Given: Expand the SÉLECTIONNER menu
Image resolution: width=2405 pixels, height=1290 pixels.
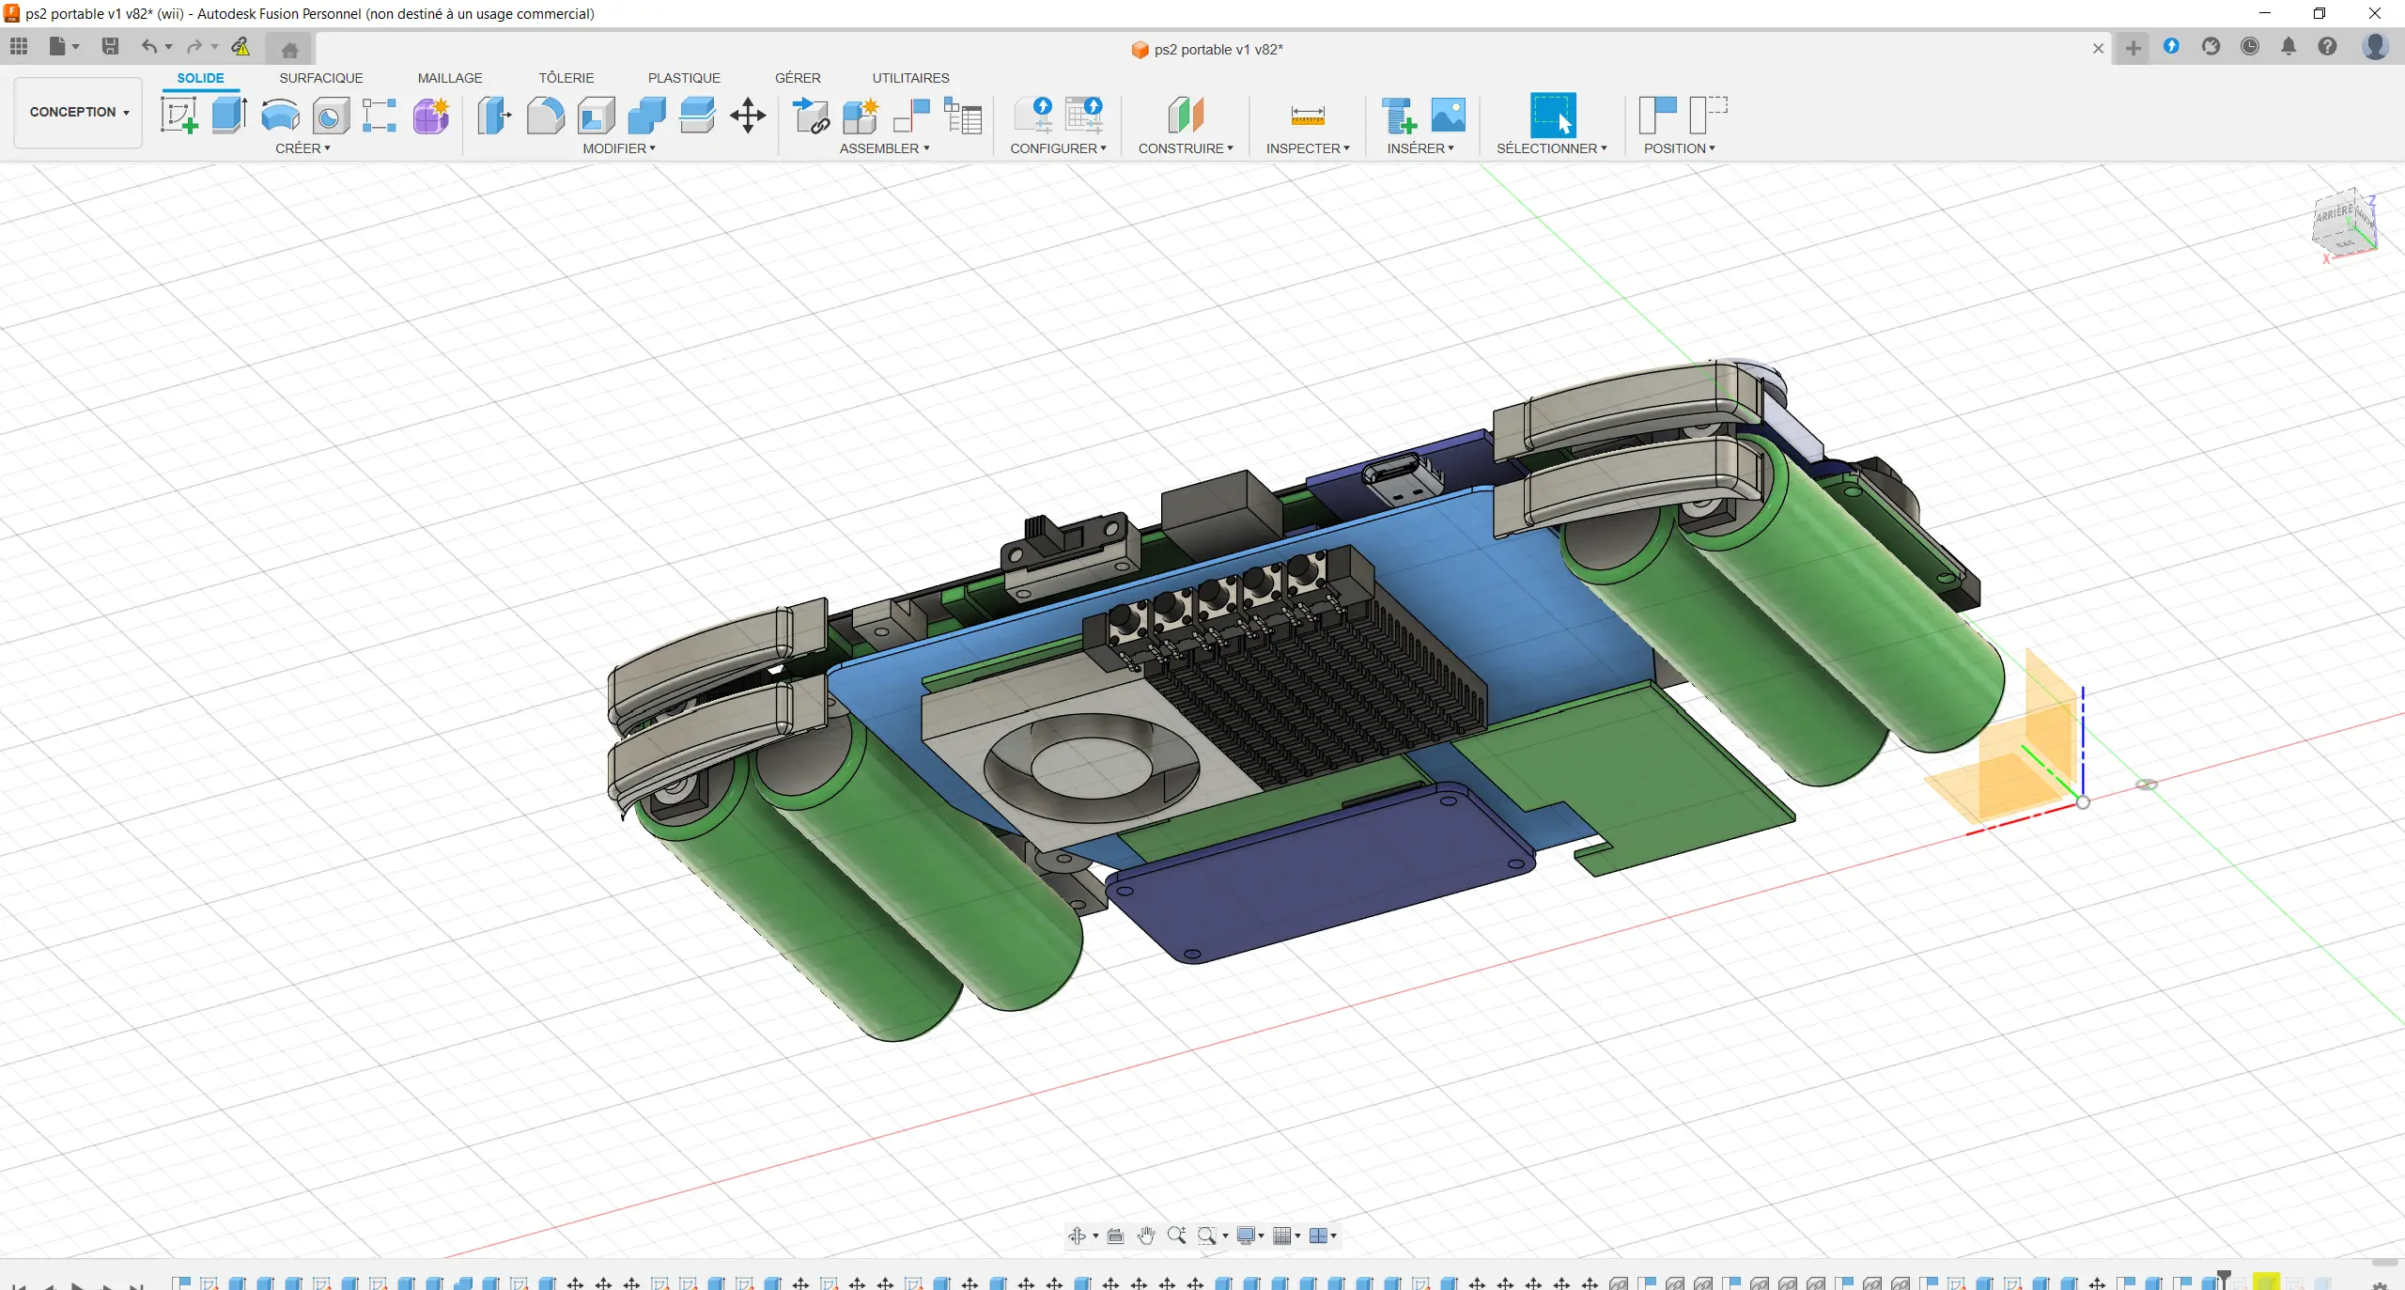Looking at the screenshot, I should tap(1552, 148).
